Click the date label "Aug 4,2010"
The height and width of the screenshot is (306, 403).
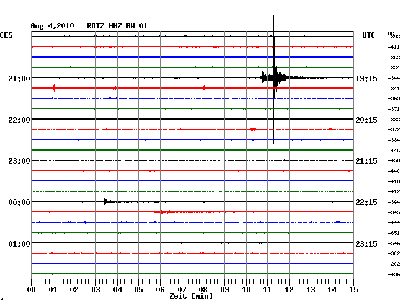pyautogui.click(x=52, y=26)
